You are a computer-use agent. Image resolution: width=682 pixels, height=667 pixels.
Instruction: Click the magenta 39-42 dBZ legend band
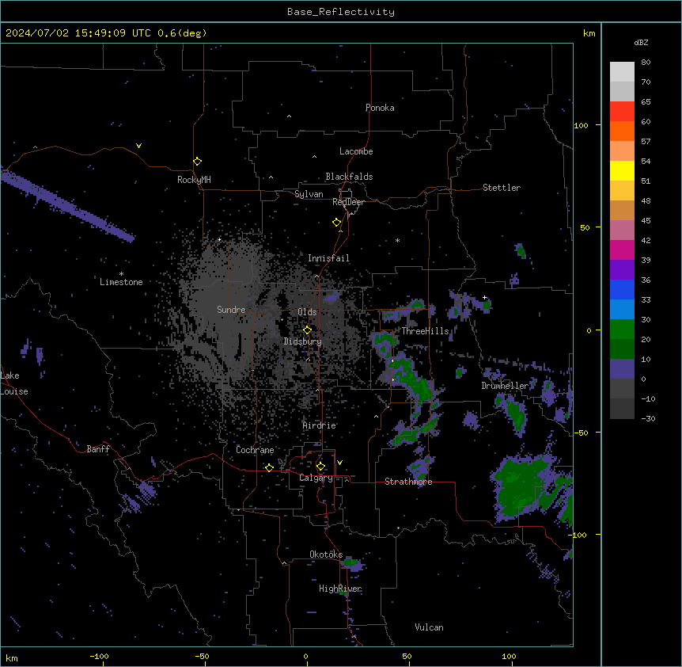(x=622, y=250)
